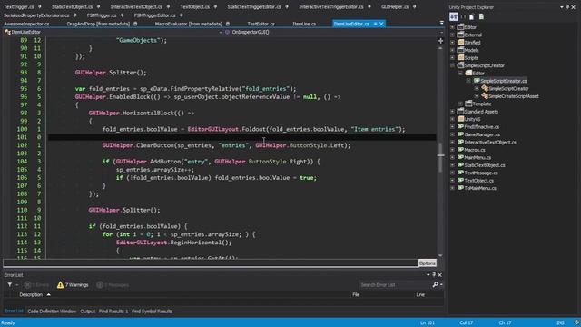Switch to the TextEditor.cs tab
Image resolution: width=581 pixels, height=327 pixels.
tap(261, 24)
